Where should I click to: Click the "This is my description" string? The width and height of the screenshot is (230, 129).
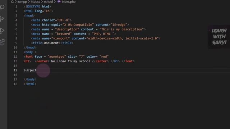121,29
